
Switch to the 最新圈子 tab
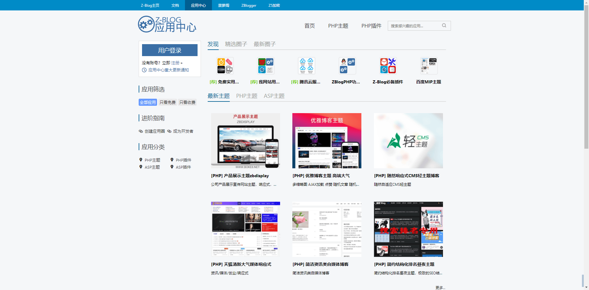point(264,44)
